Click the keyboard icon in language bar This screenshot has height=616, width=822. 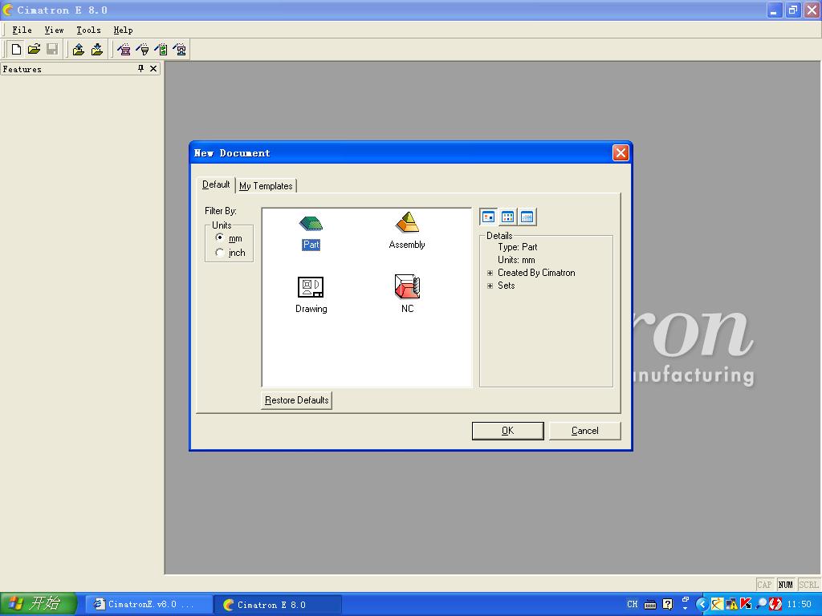pos(650,605)
